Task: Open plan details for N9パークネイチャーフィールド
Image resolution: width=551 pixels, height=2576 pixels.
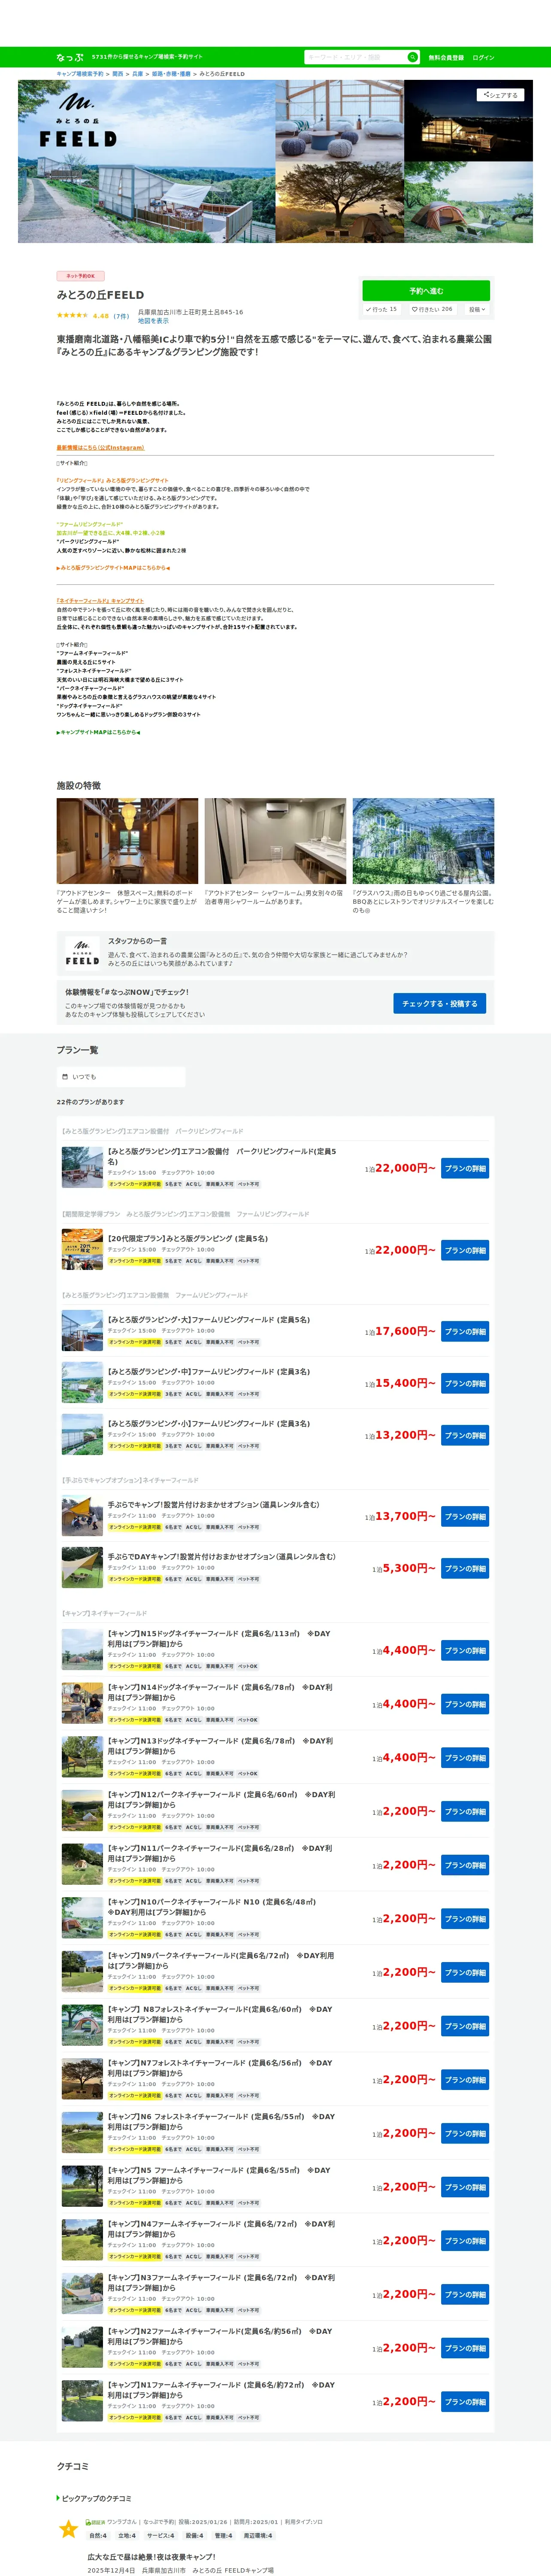Action: pyautogui.click(x=465, y=1973)
